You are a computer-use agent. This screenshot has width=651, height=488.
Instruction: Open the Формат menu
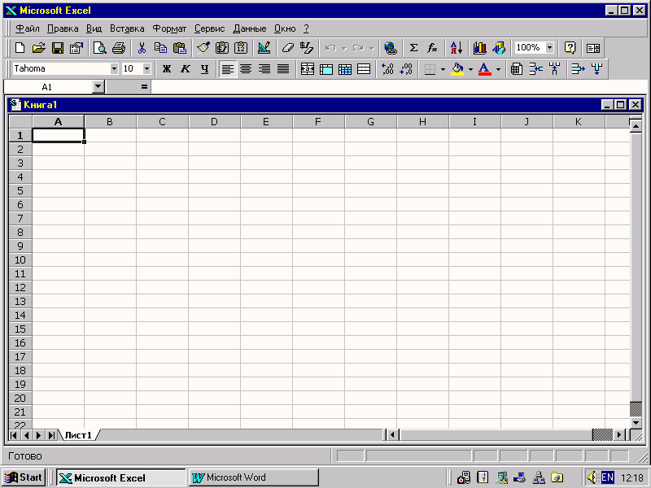(x=169, y=28)
